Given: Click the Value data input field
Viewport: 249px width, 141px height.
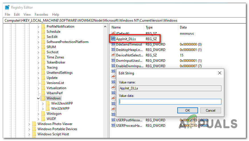Looking at the screenshot, I should pyautogui.click(x=170, y=102).
